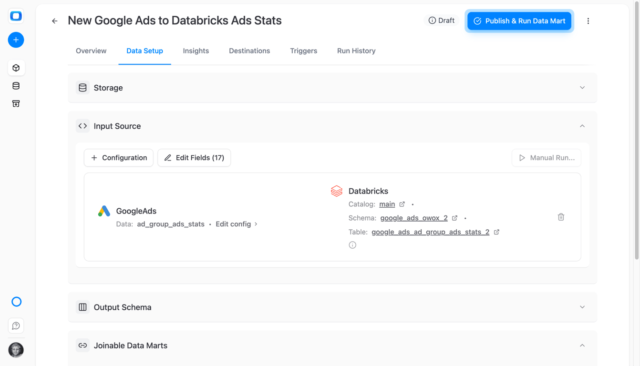Open the google_ads_owox_2 schema link
This screenshot has width=640, height=366.
(414, 218)
